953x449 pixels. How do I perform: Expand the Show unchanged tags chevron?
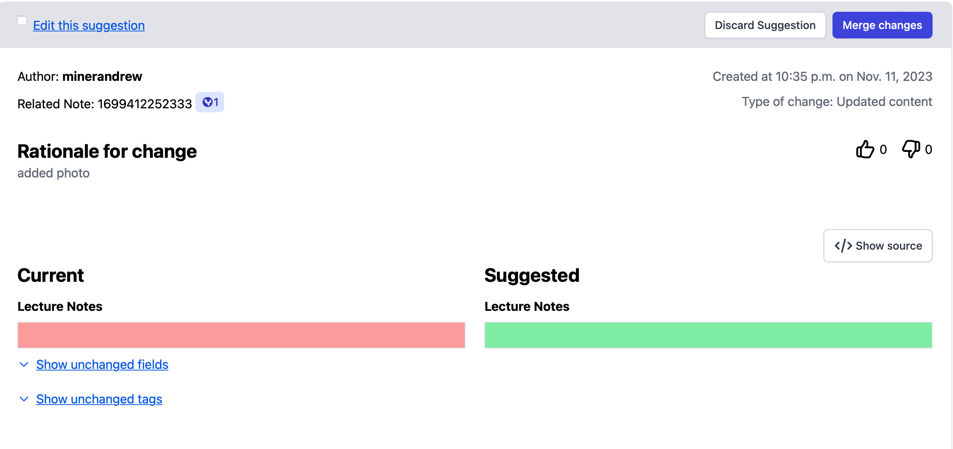pos(24,399)
